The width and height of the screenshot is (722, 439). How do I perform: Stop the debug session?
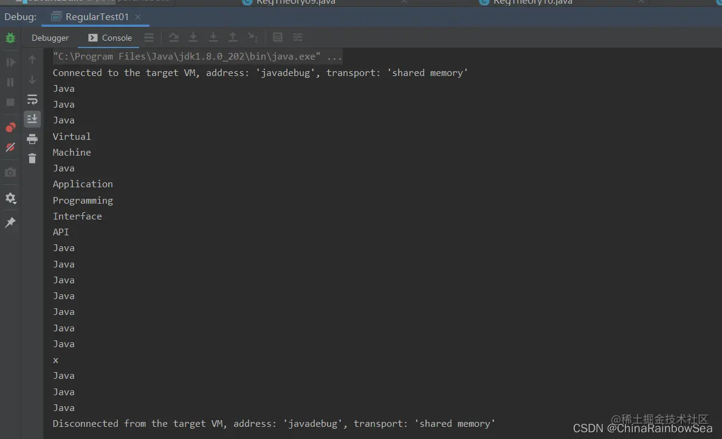coord(10,102)
